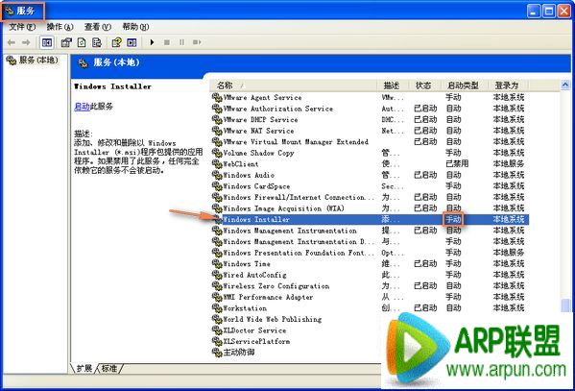Minimize the 服务 window
575x391 pixels.
click(x=534, y=11)
